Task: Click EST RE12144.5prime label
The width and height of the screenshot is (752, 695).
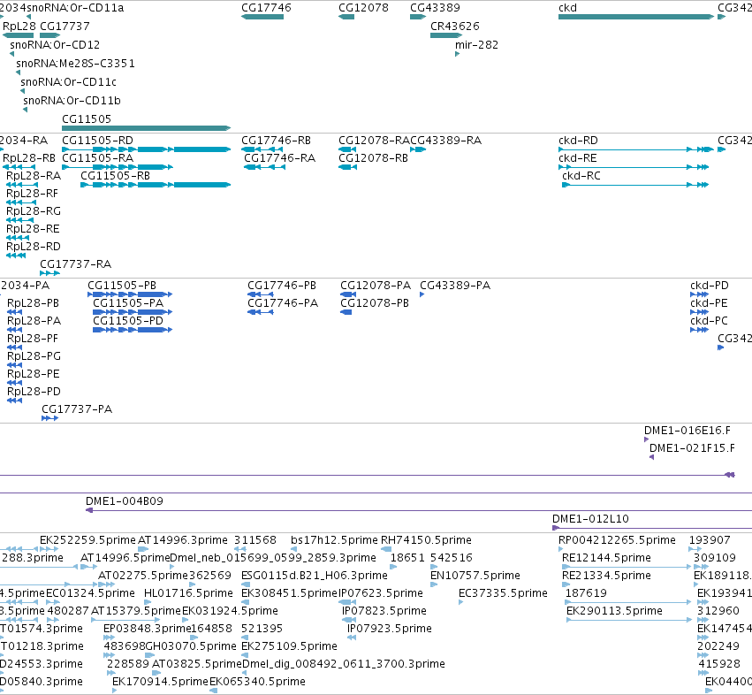Action: tap(607, 558)
